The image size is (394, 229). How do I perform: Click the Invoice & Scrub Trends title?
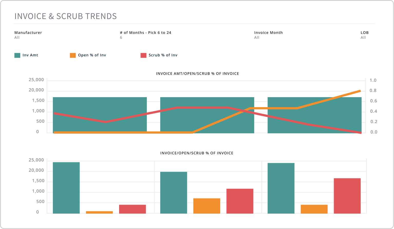pos(65,16)
